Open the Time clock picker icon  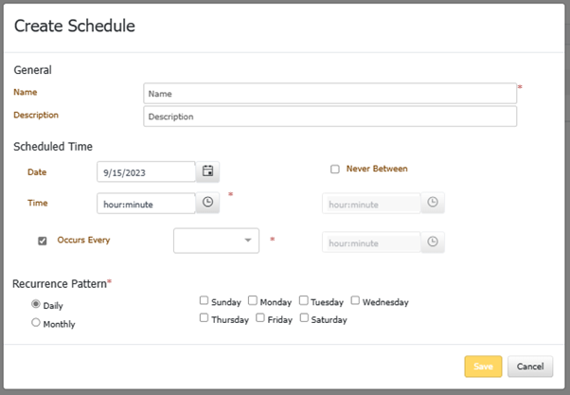[208, 203]
